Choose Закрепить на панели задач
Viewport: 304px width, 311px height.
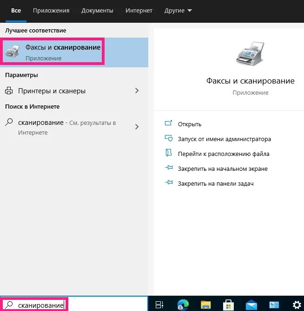point(216,184)
